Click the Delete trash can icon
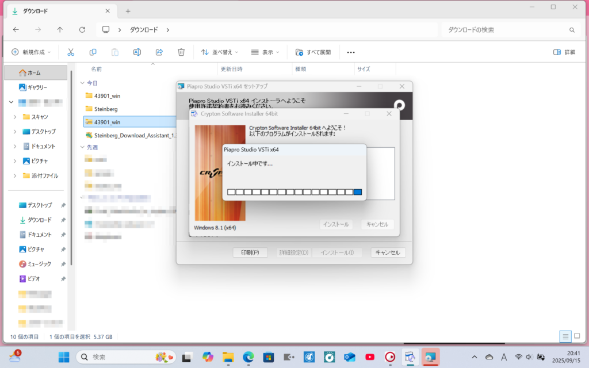The height and width of the screenshot is (368, 589). (181, 52)
